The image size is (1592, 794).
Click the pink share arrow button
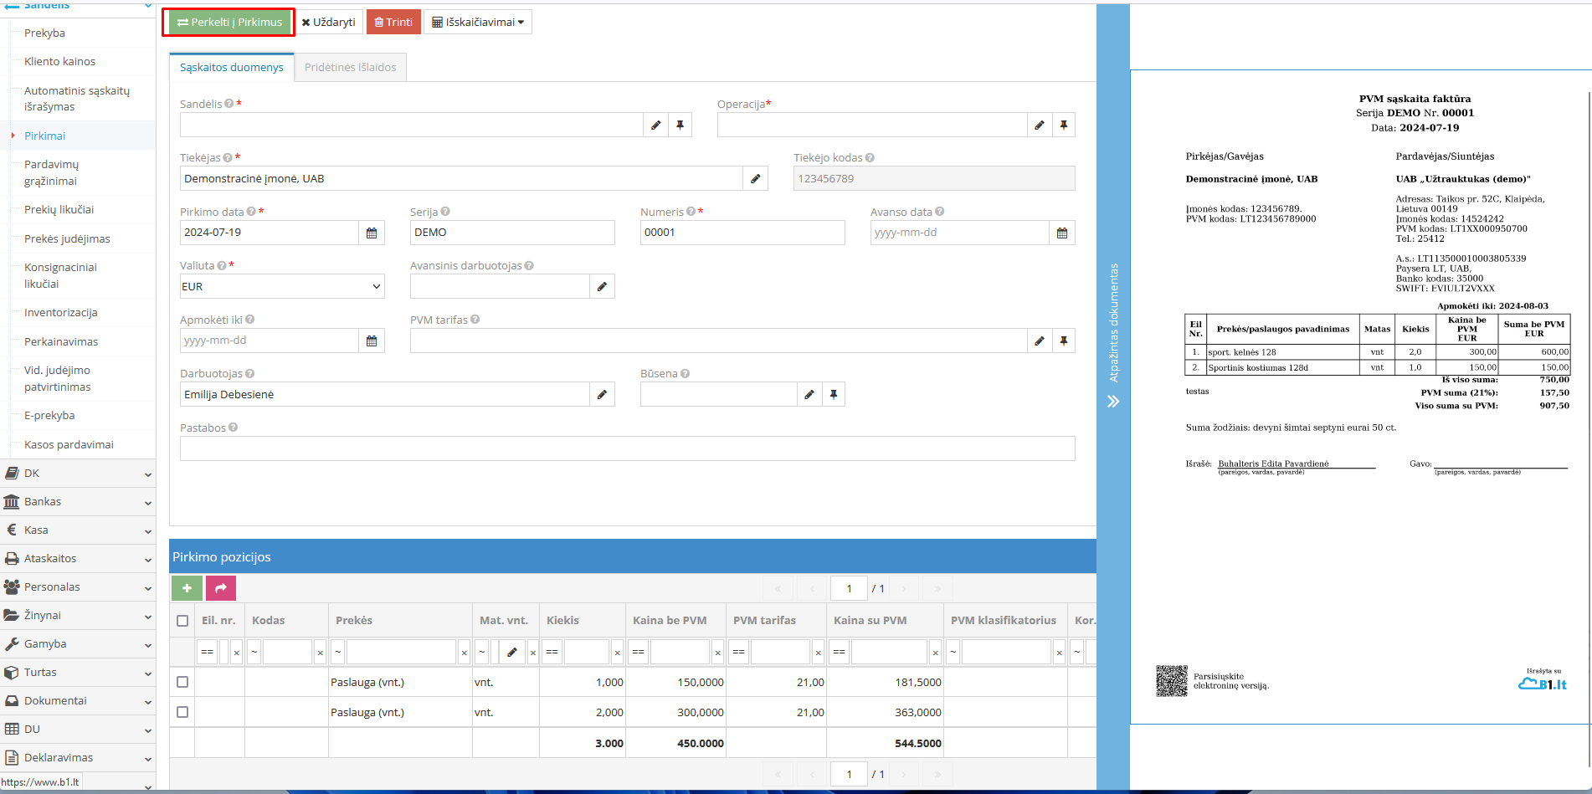221,588
